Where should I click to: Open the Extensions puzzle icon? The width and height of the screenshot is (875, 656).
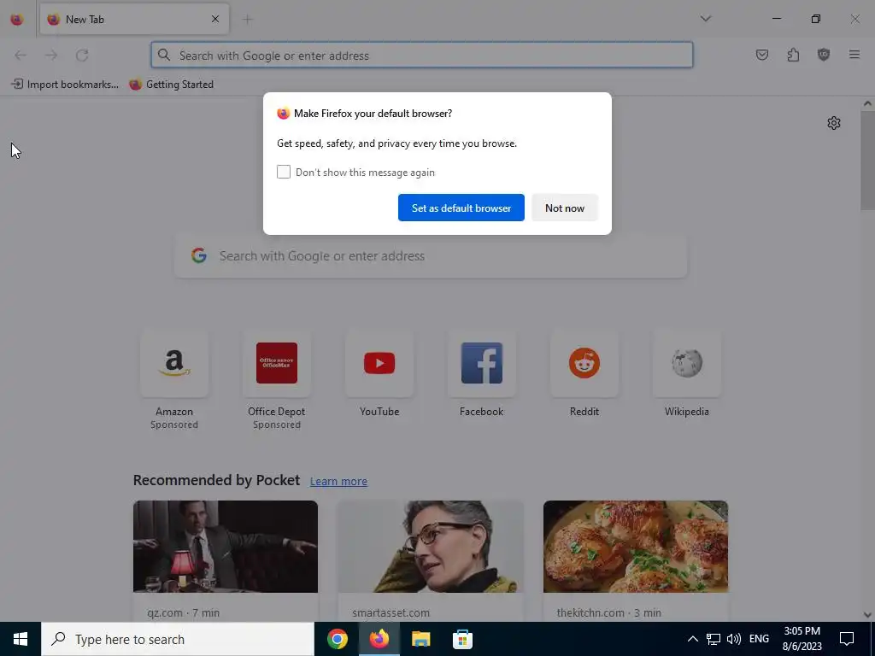click(x=793, y=55)
